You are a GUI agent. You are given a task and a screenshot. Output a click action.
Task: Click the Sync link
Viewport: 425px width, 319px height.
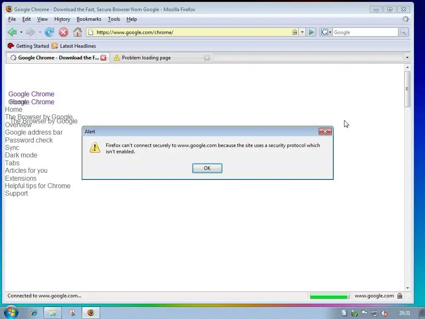point(12,147)
